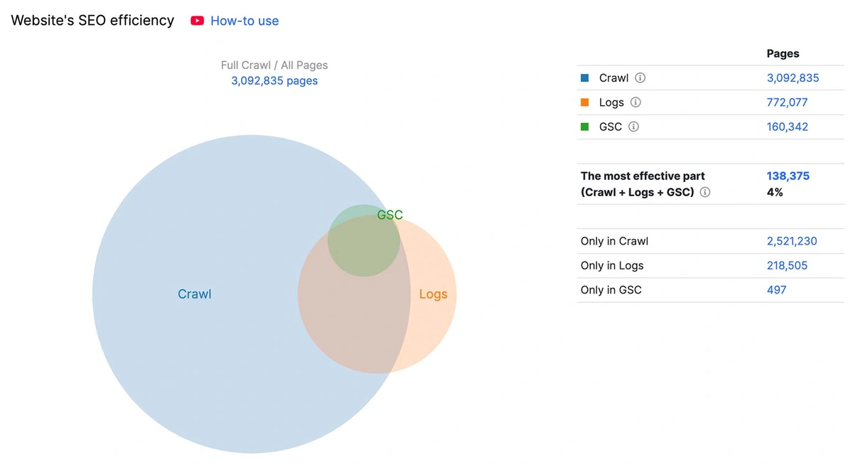Viewport: 853px width, 472px height.
Task: Open Logs pages count 772,077
Action: 787,102
